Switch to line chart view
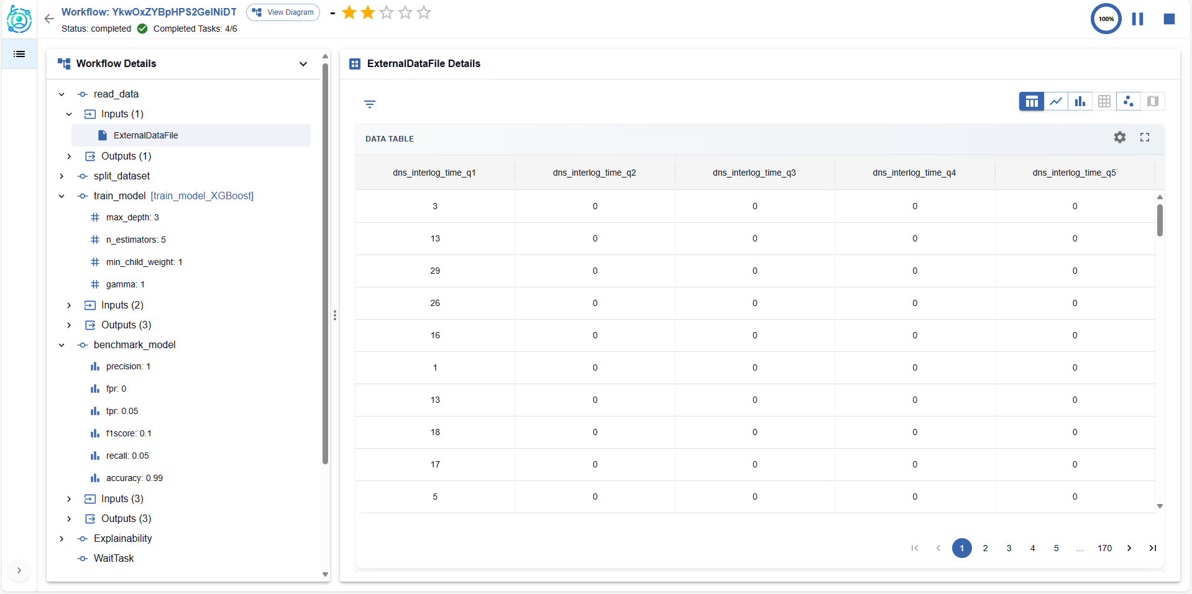The height and width of the screenshot is (594, 1192). (1055, 101)
